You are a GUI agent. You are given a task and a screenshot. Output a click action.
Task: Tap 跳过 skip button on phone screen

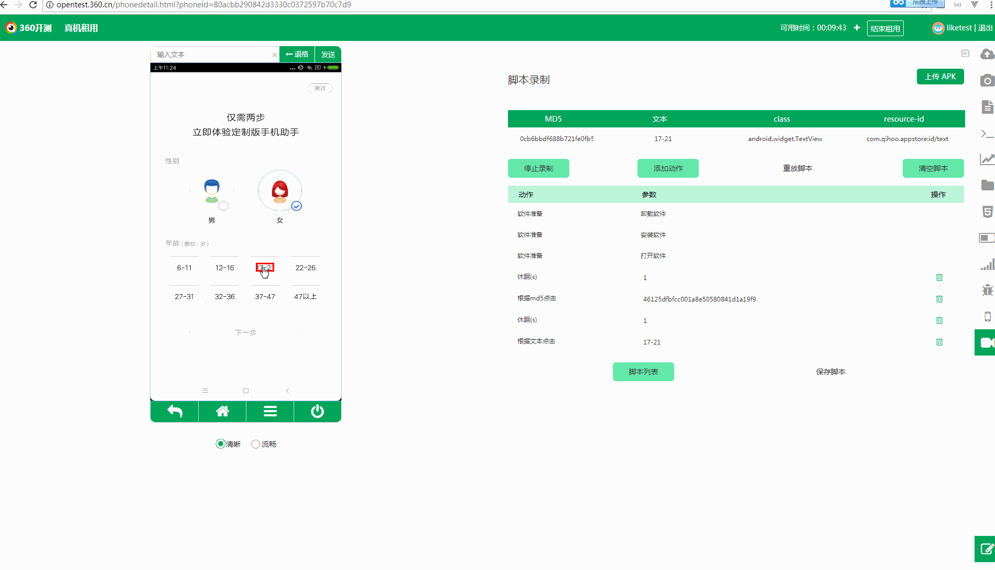tap(320, 88)
